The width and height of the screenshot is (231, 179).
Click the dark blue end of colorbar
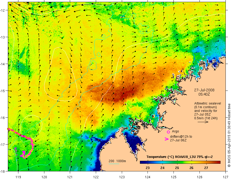142,162
